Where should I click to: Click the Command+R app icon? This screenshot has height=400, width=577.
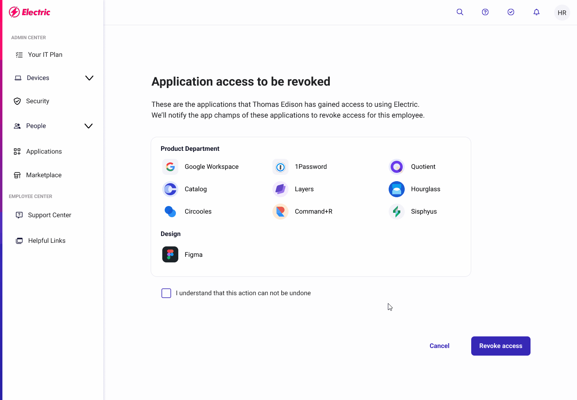tap(280, 212)
